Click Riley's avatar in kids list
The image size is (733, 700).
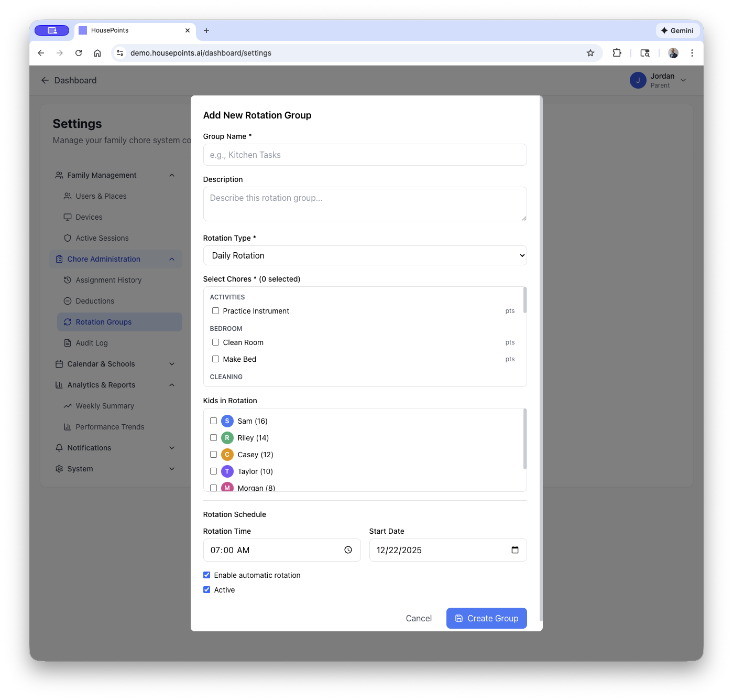click(227, 438)
